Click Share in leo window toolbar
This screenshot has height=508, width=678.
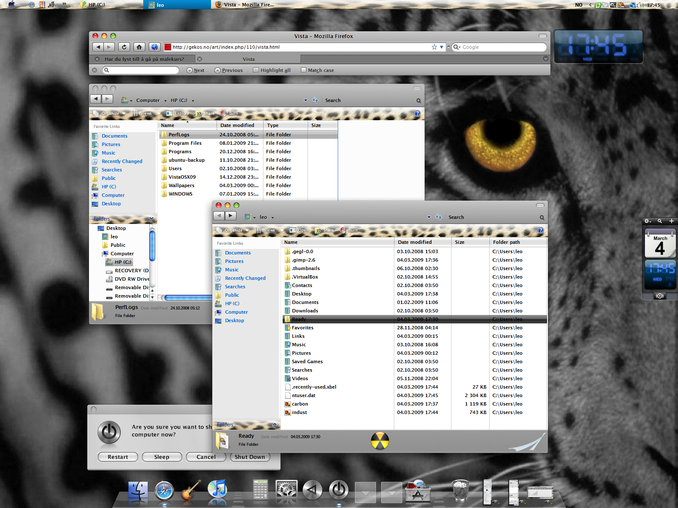pyautogui.click(x=325, y=230)
